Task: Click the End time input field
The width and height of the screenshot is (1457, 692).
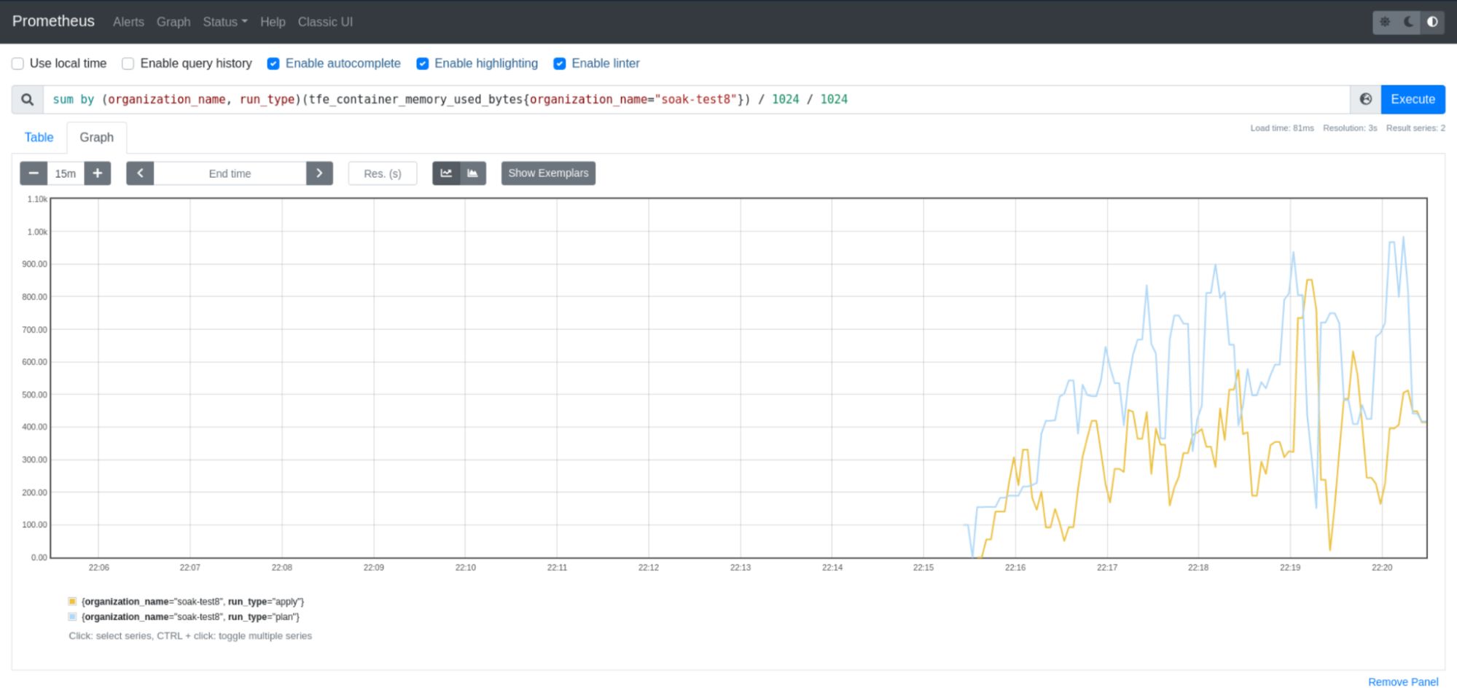Action: pyautogui.click(x=230, y=173)
